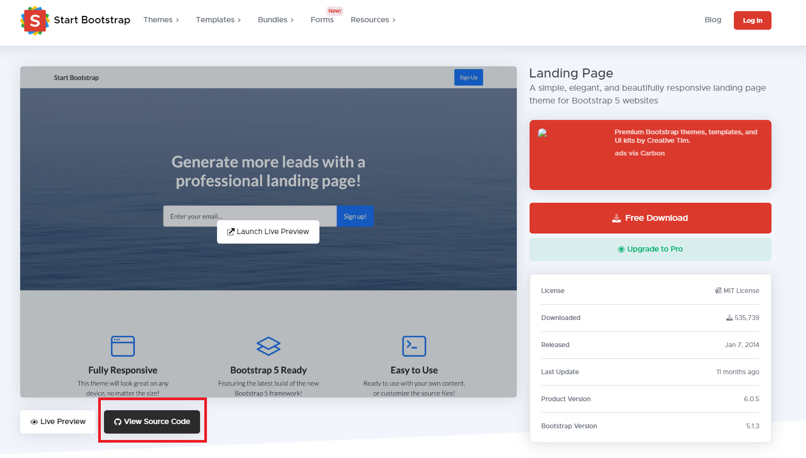Click the Start Bootstrap logo icon
Screen dimensions: 806x458
pyautogui.click(x=35, y=21)
